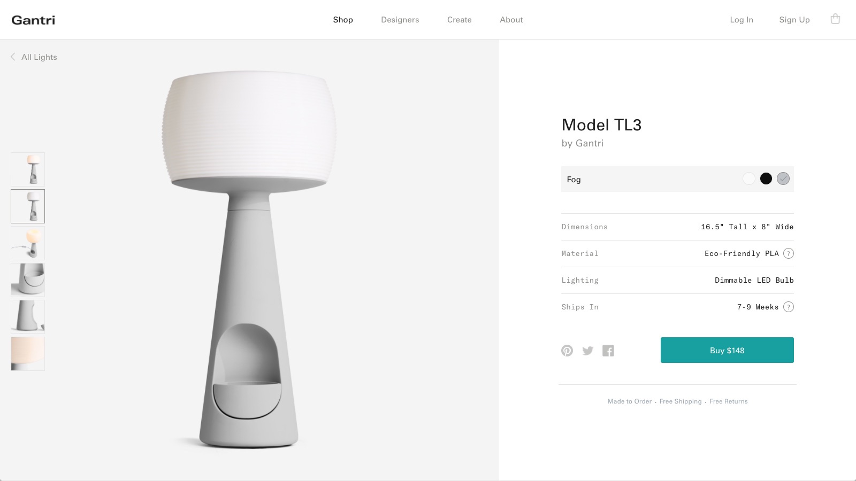Open the Ships In help icon
This screenshot has height=481, width=856.
pyautogui.click(x=789, y=307)
